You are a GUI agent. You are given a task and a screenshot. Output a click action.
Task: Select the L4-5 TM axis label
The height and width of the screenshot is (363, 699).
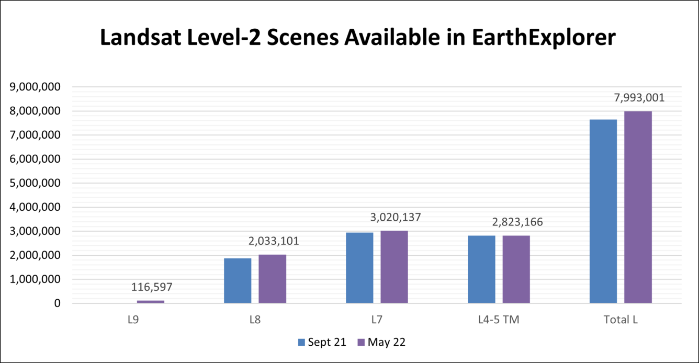tap(498, 320)
